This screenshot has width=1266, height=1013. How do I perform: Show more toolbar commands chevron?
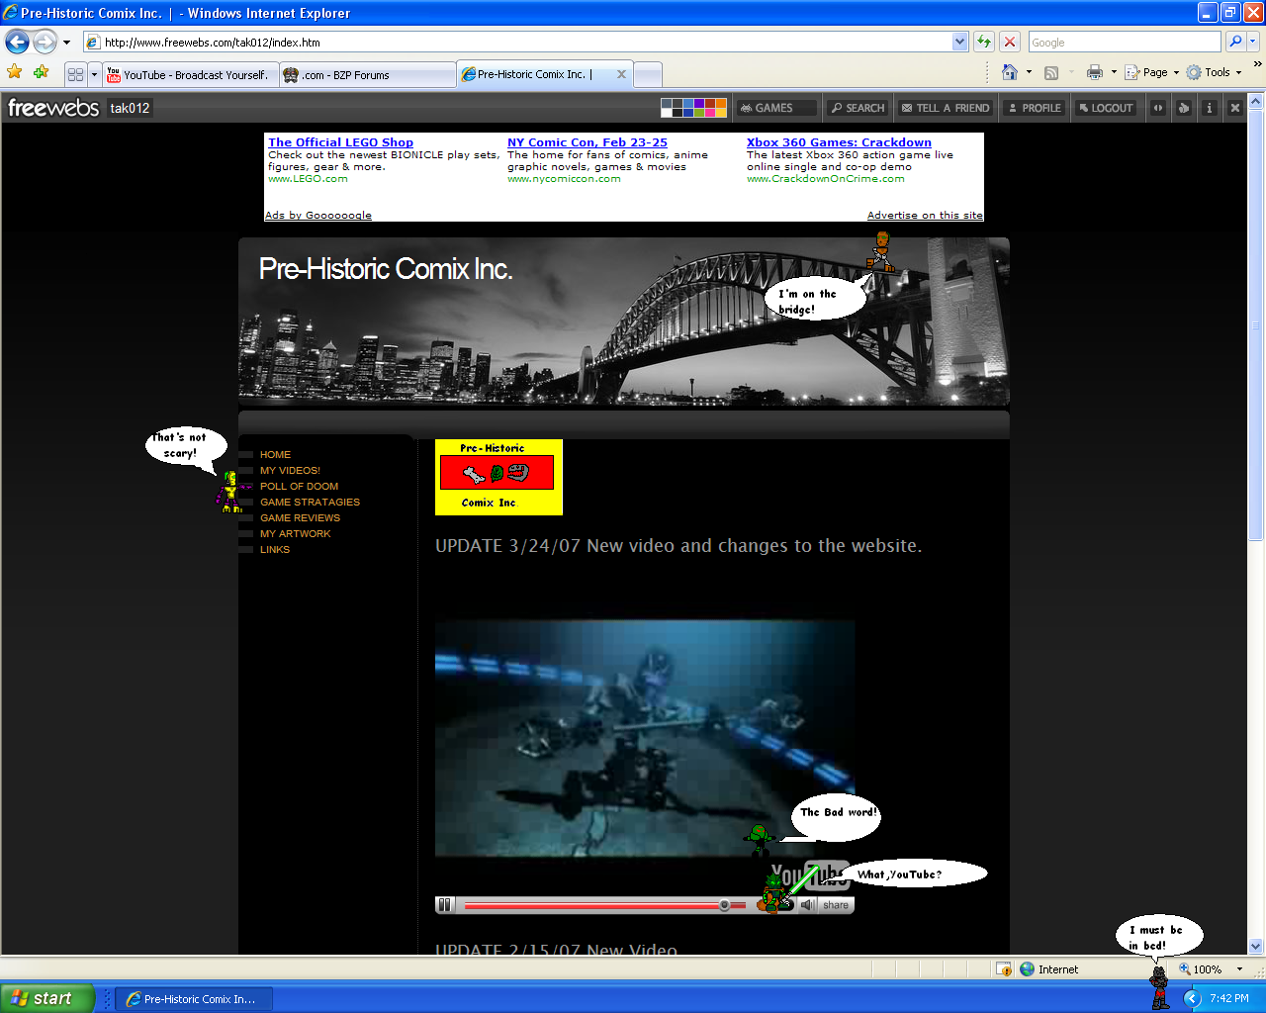1257,65
